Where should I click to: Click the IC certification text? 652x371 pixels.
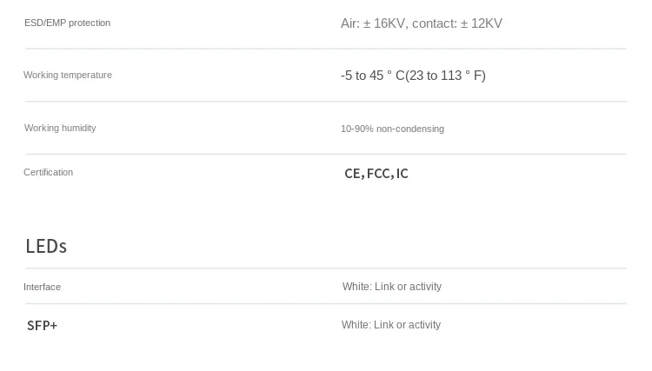pyautogui.click(x=402, y=174)
